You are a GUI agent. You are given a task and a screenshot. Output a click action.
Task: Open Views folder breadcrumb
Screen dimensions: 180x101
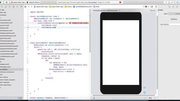tap(68, 7)
